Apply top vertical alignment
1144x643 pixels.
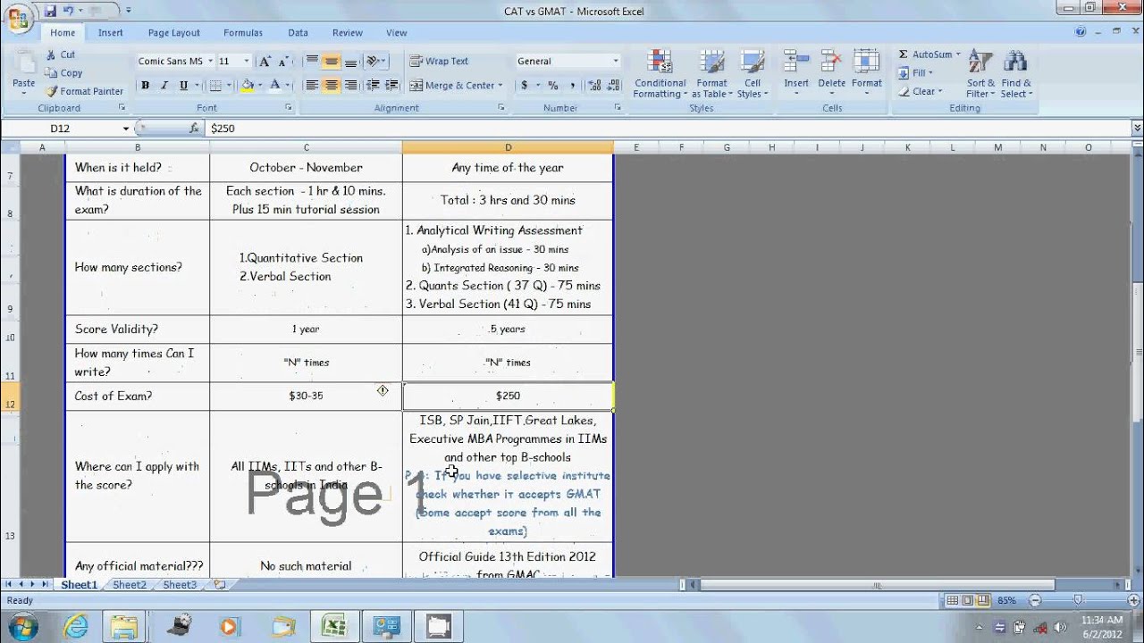[x=312, y=62]
